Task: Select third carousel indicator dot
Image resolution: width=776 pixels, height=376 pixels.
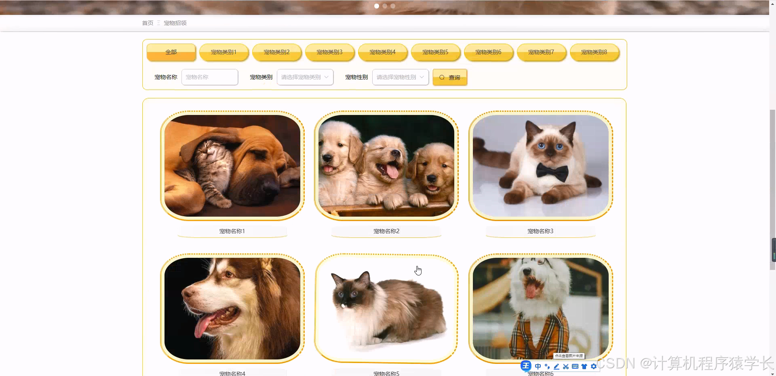Action: 393,6
